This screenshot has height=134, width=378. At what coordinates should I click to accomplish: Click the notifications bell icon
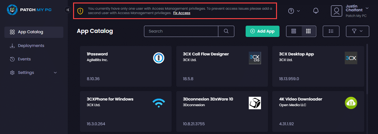click(x=316, y=11)
